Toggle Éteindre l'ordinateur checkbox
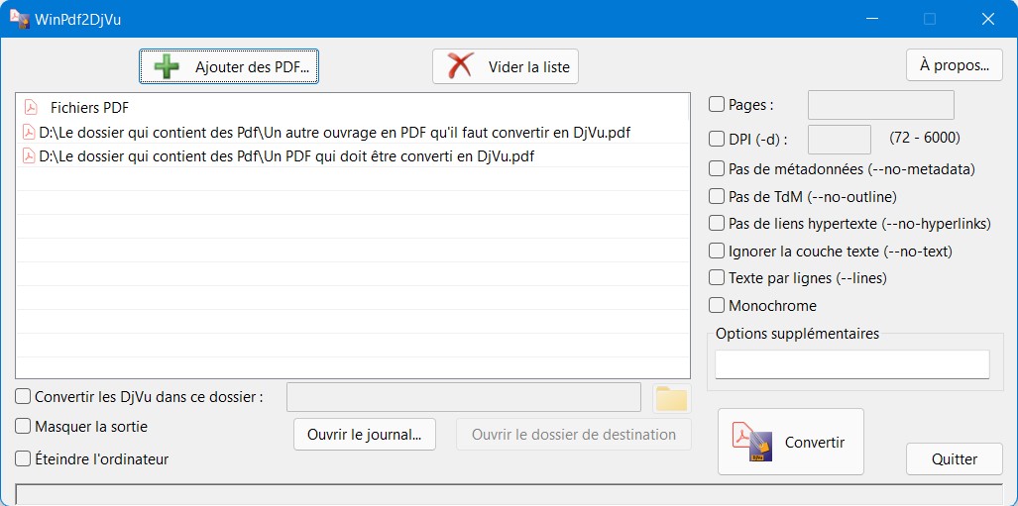Image resolution: width=1018 pixels, height=506 pixels. pyautogui.click(x=23, y=458)
